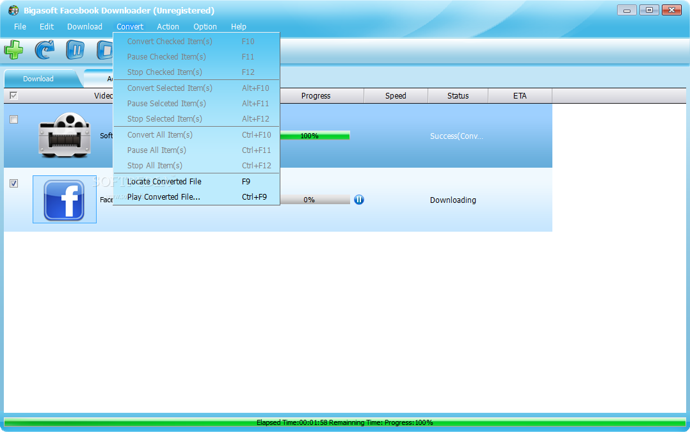
Task: Click Stop All Item(s) entry
Action: (197, 165)
